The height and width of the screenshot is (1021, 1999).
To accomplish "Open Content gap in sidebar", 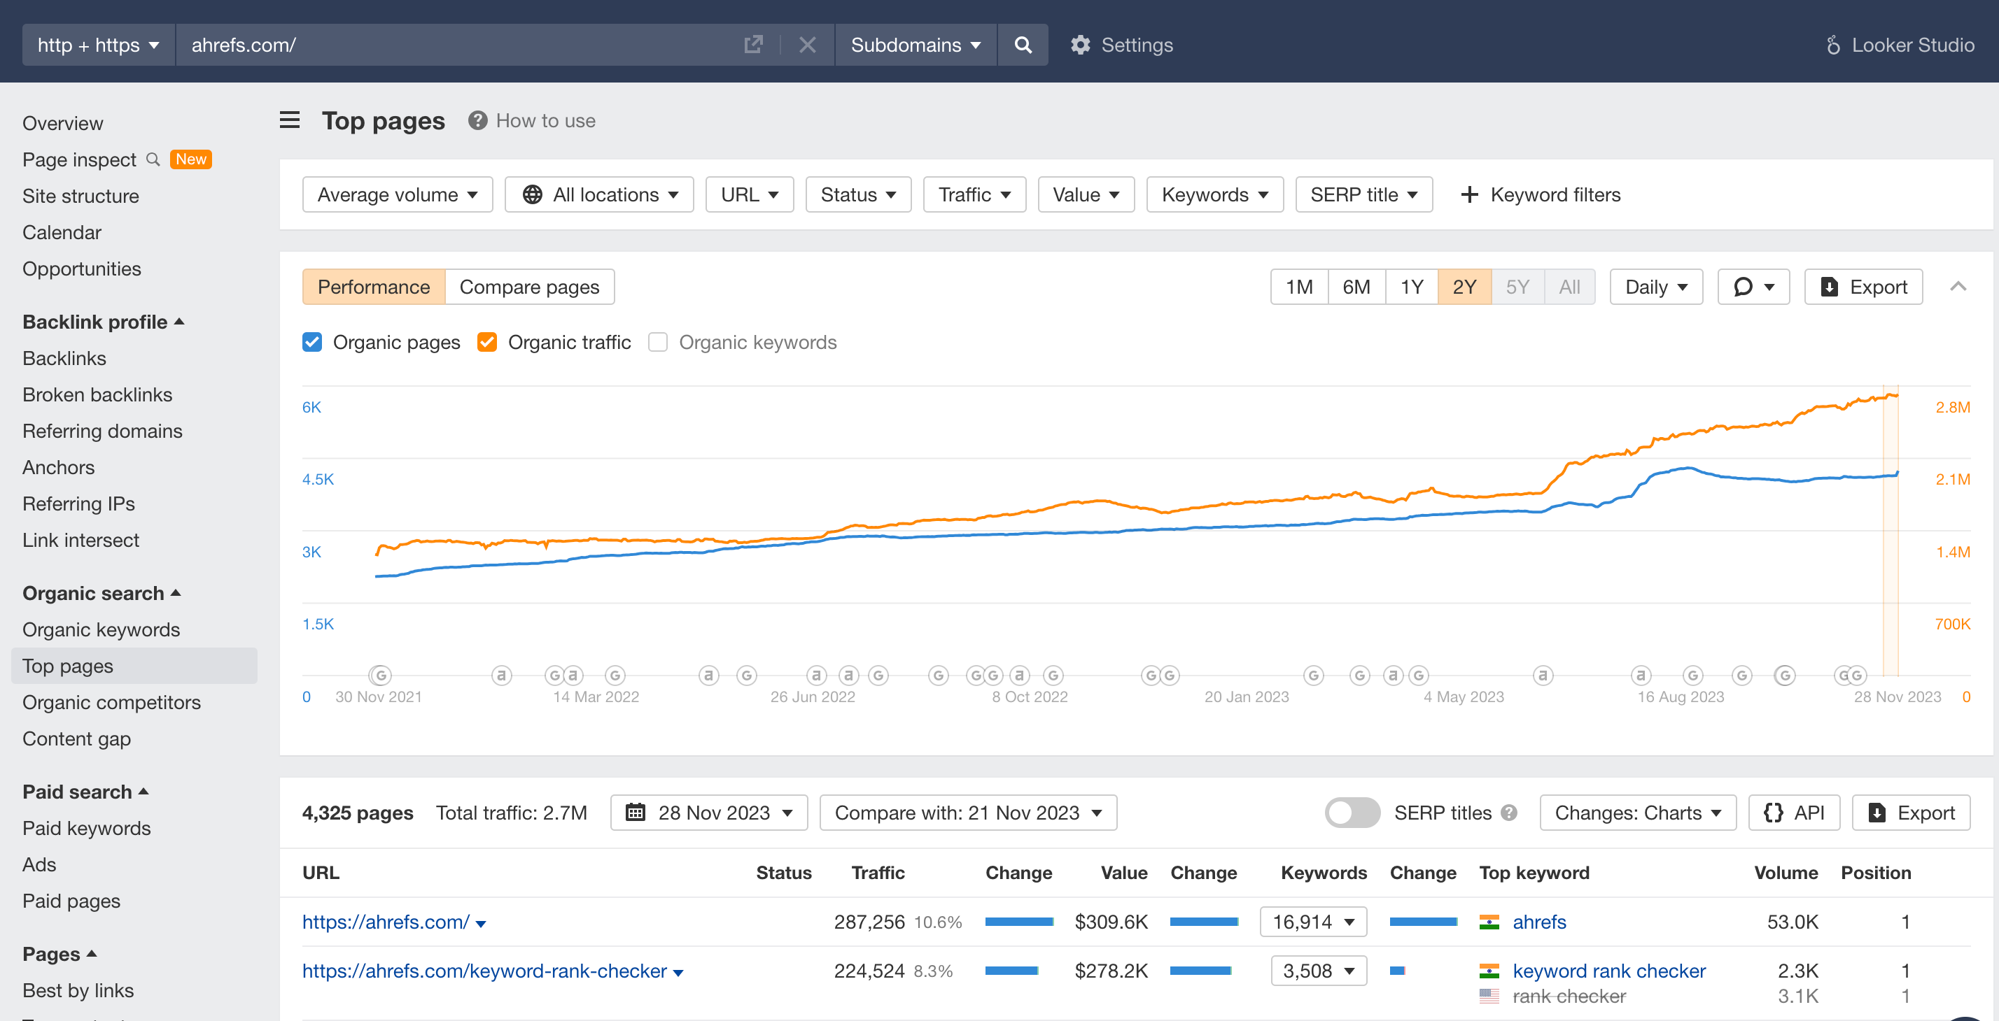I will tap(77, 738).
